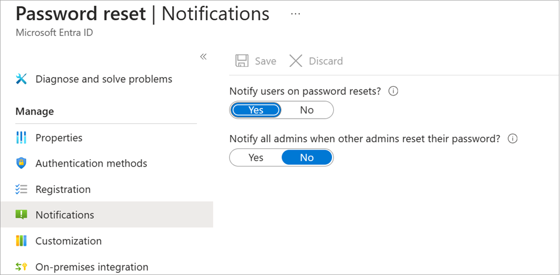This screenshot has width=560, height=275.
Task: Click the Save floppy disk icon
Action: 242,61
